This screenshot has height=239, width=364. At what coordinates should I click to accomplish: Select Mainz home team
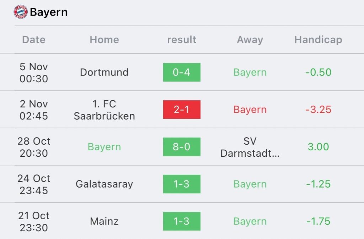coord(104,221)
